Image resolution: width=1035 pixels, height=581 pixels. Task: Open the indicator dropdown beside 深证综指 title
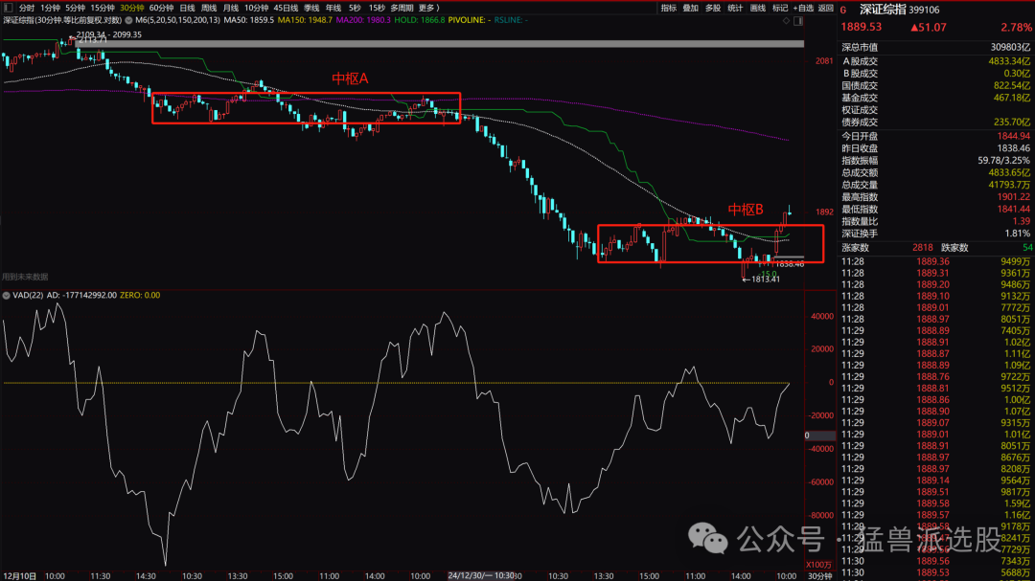(128, 20)
